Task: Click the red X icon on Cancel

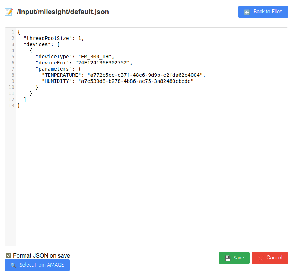Action: pos(260,258)
